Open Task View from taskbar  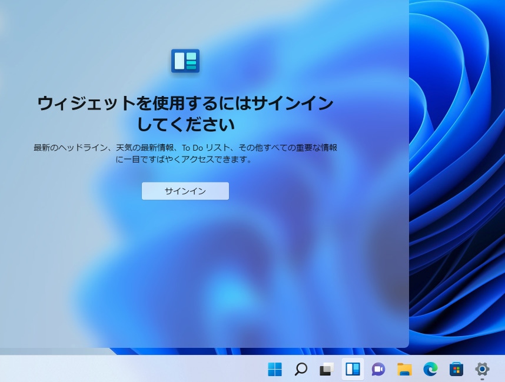(x=327, y=369)
